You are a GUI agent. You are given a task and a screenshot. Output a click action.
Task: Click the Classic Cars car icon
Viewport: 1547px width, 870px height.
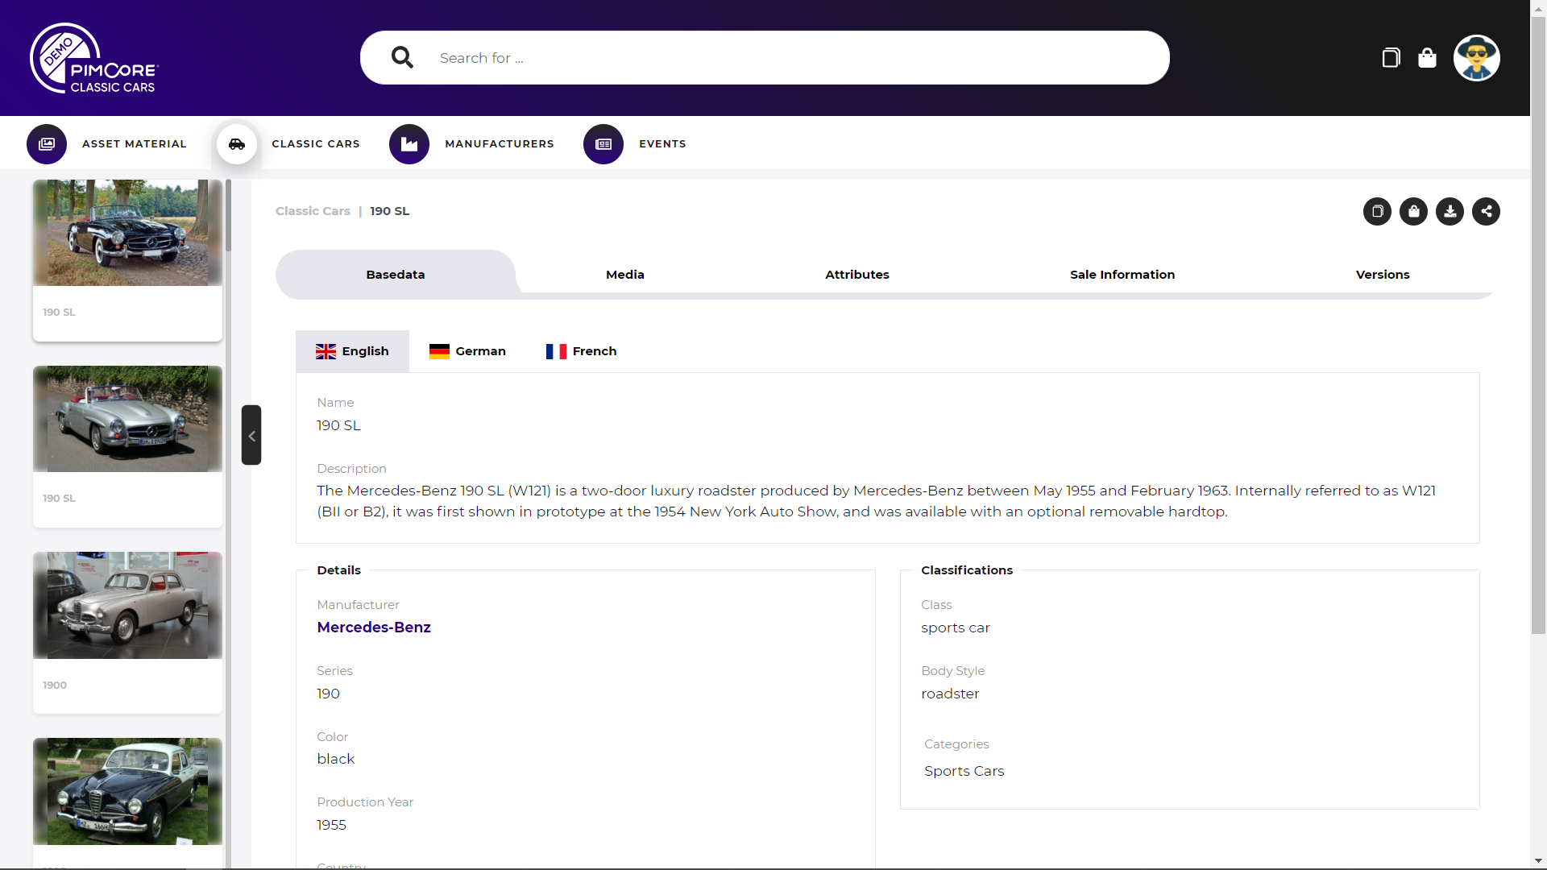coord(236,144)
